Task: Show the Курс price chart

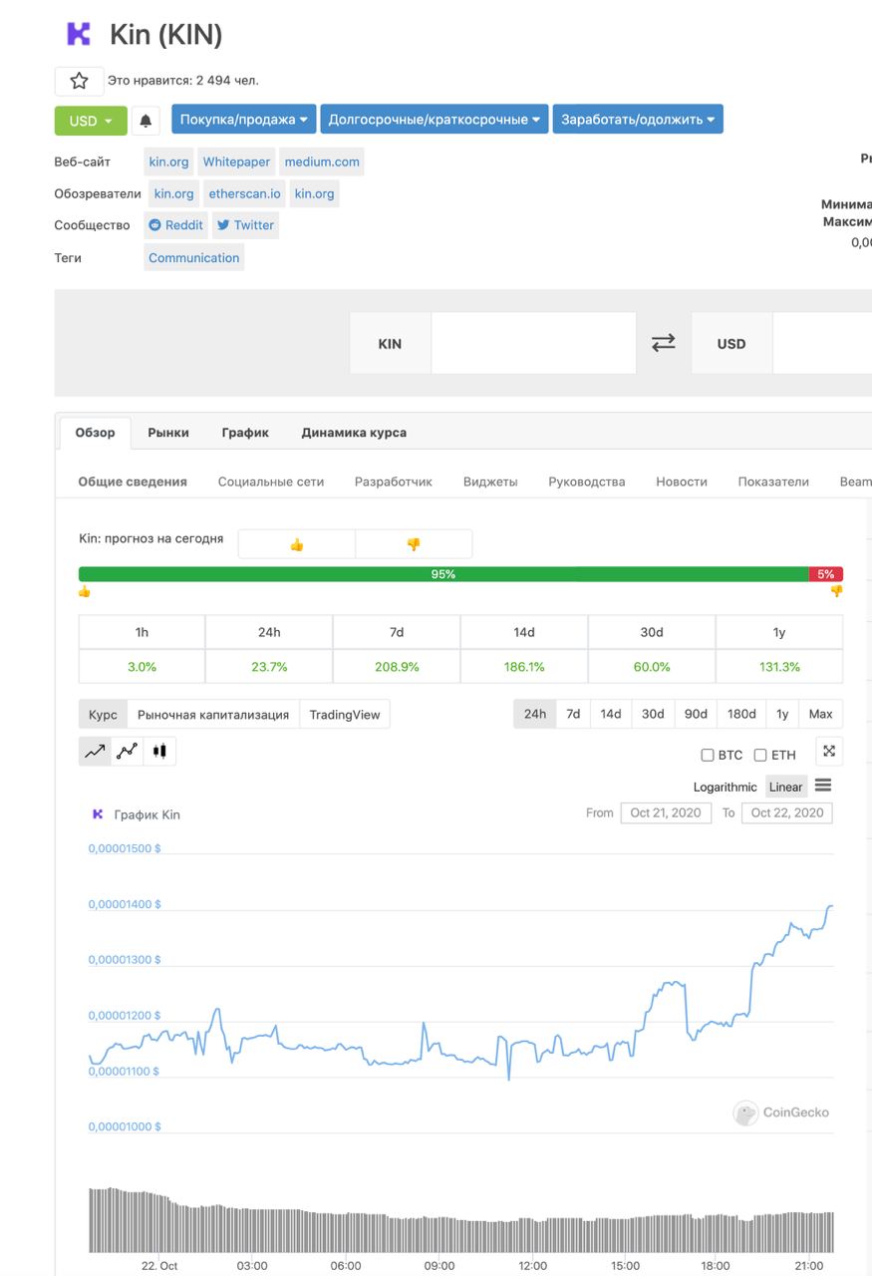Action: pyautogui.click(x=103, y=715)
